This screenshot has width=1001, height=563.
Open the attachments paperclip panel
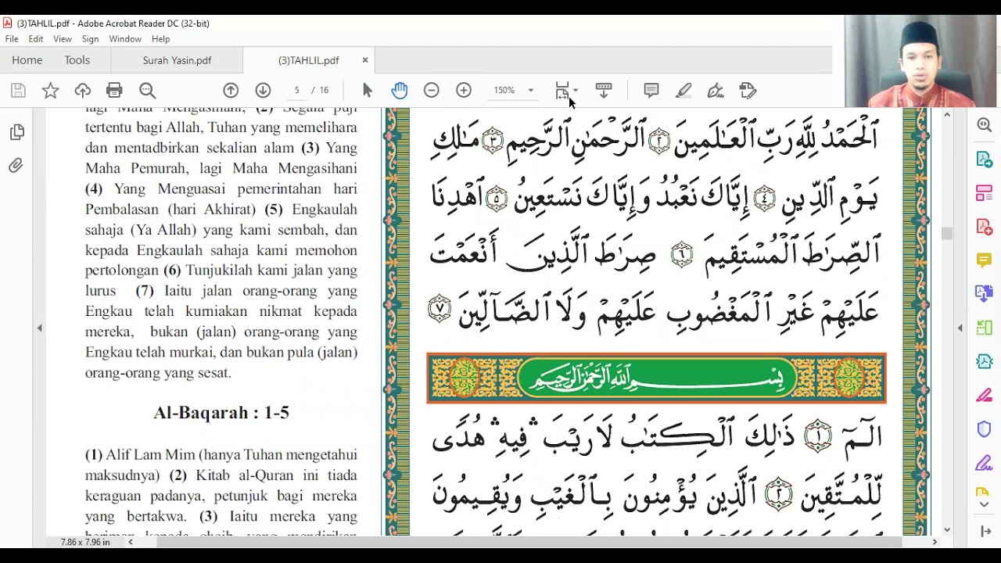pyautogui.click(x=16, y=166)
